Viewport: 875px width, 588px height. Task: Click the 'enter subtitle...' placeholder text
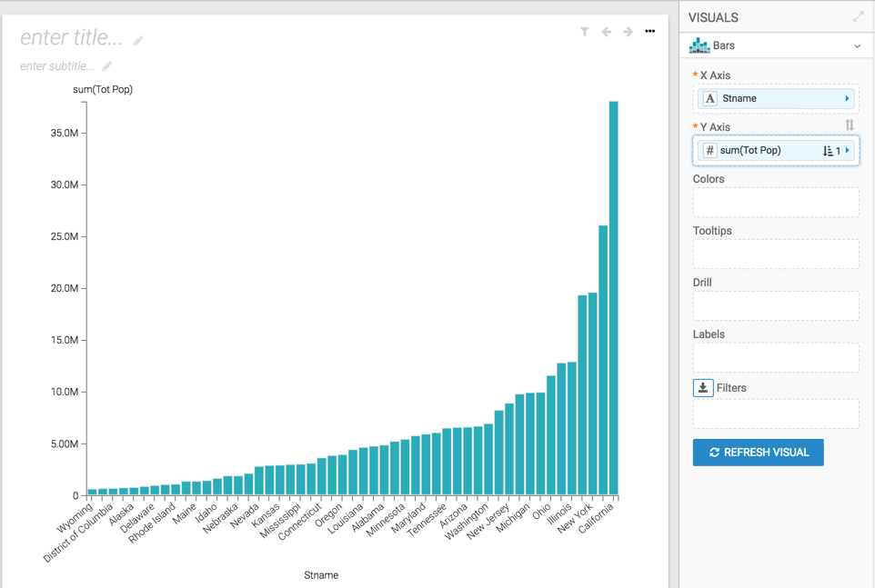tap(57, 66)
